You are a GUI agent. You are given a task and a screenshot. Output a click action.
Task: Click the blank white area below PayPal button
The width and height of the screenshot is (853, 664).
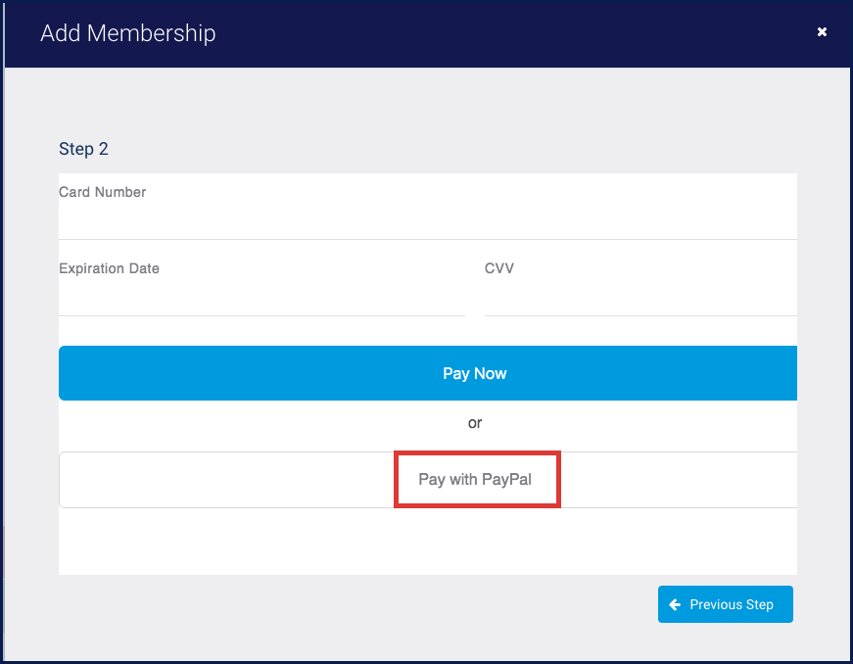click(x=428, y=542)
